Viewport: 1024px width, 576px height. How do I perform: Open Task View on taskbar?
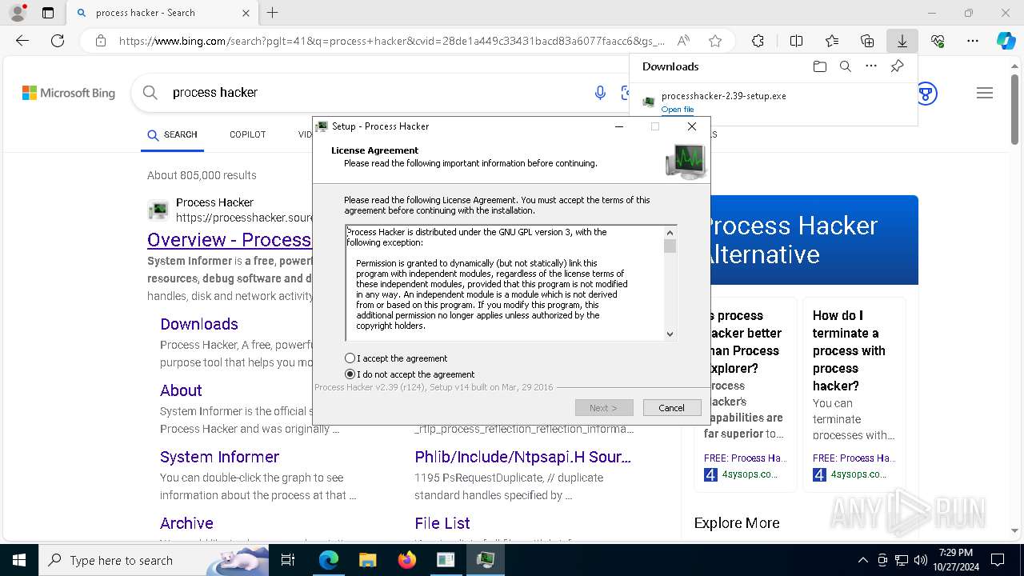click(288, 560)
